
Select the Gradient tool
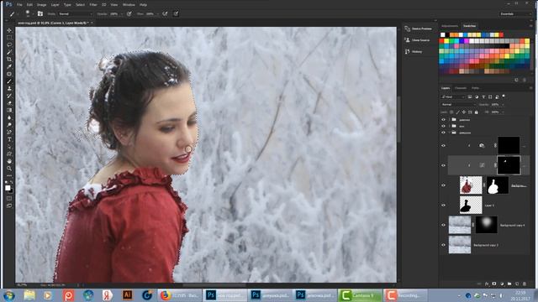point(9,110)
